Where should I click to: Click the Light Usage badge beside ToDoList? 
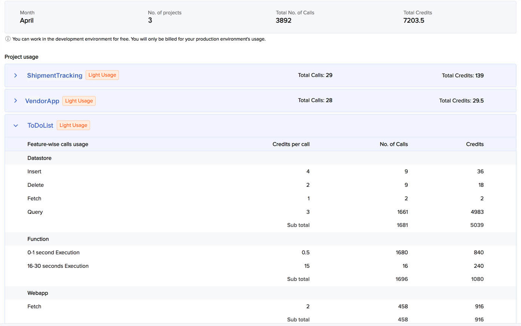(x=73, y=125)
